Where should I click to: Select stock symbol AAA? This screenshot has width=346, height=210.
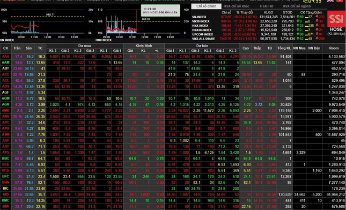(6, 57)
